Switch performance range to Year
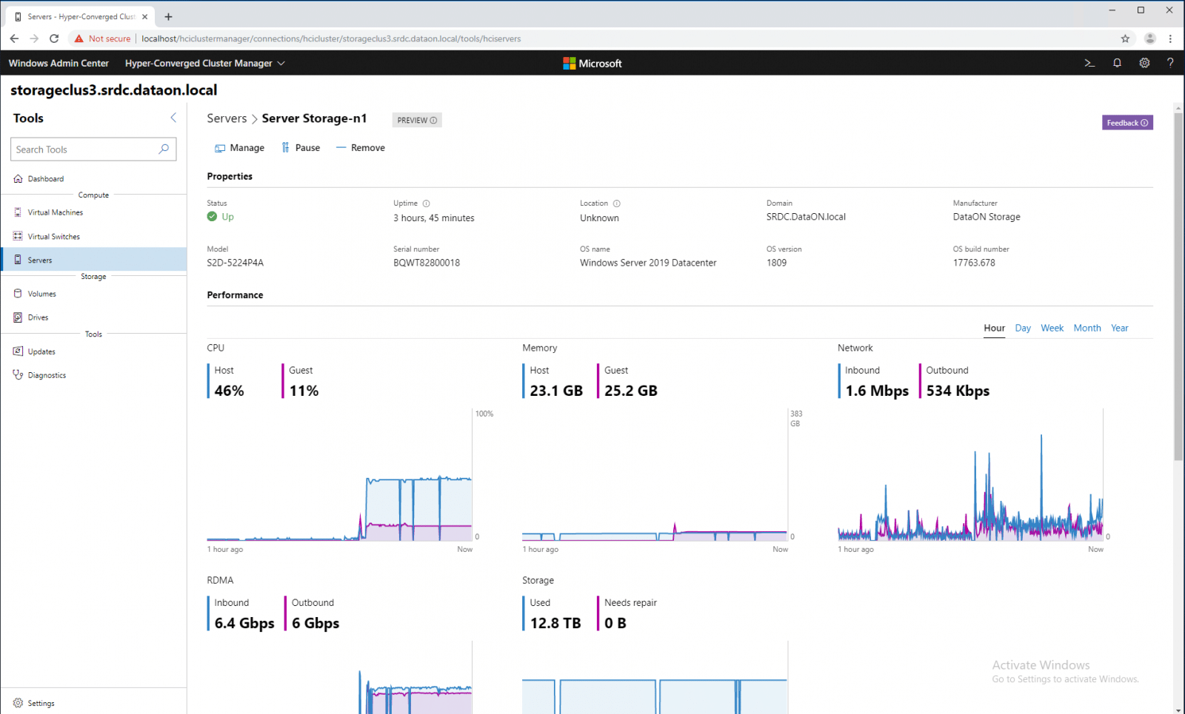The height and width of the screenshot is (714, 1185). [1119, 328]
